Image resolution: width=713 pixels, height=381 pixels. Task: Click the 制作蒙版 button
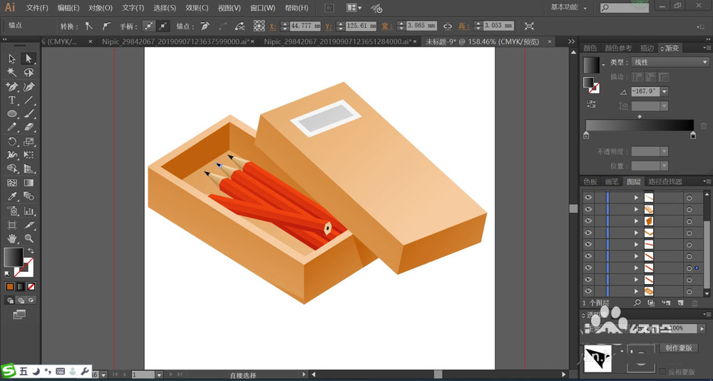click(679, 347)
